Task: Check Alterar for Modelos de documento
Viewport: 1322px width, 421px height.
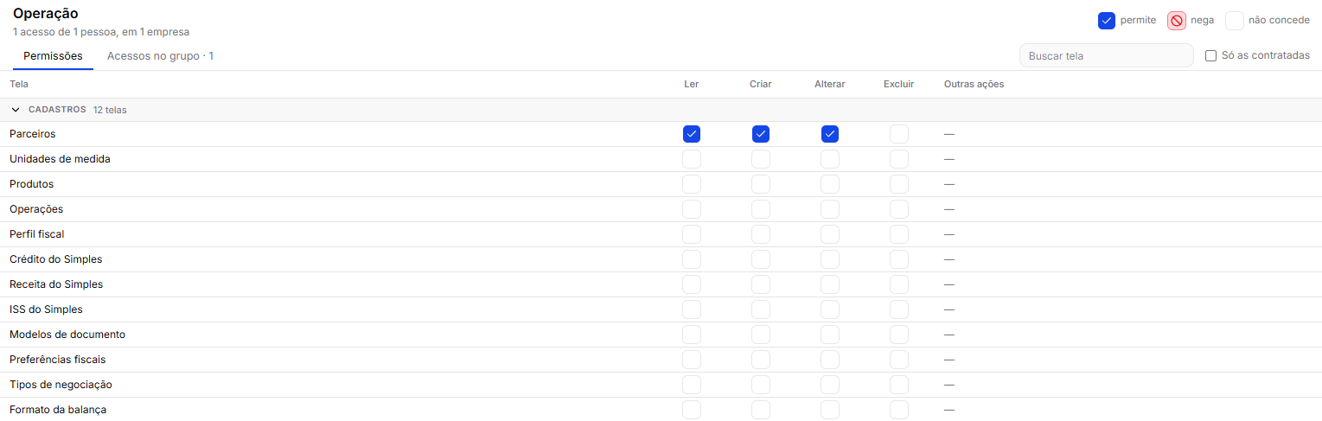Action: 830,335
